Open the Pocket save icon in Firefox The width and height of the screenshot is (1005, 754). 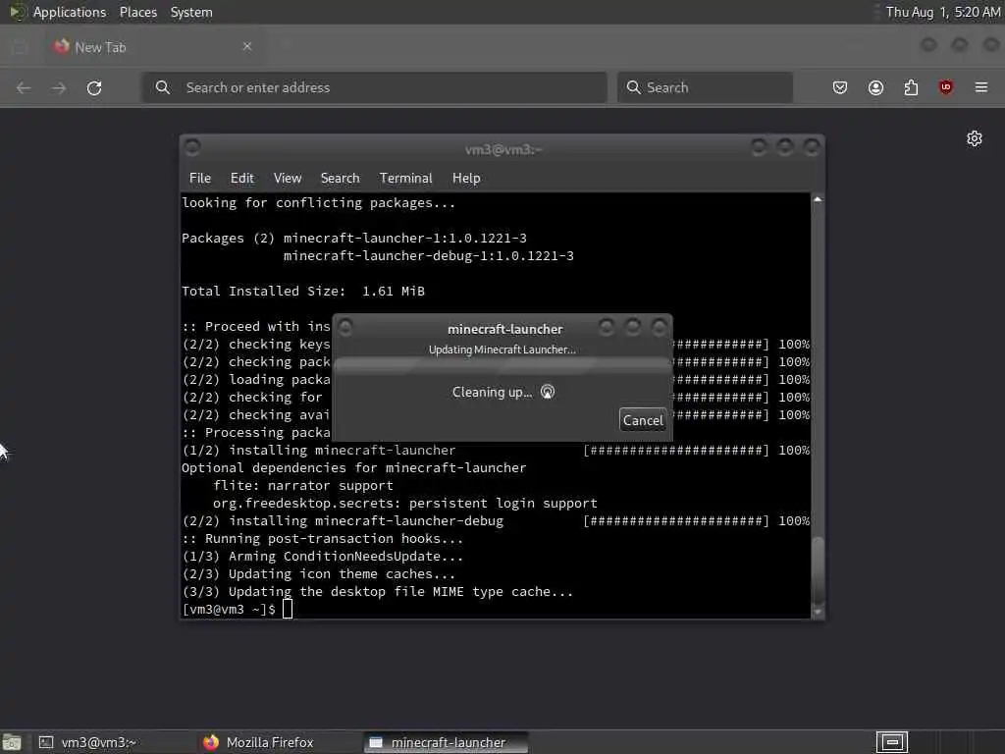point(840,87)
